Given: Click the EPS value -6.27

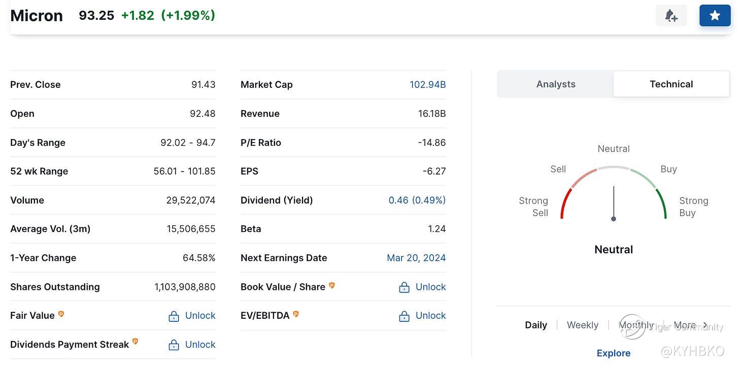Looking at the screenshot, I should (434, 172).
